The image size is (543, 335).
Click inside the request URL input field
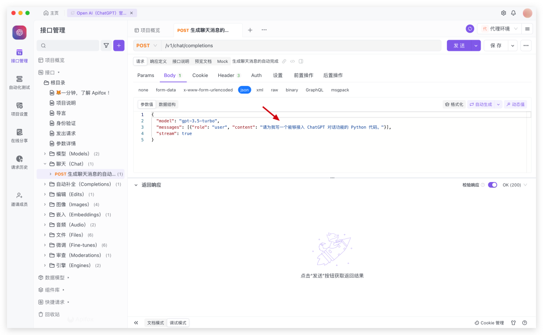[x=302, y=45]
